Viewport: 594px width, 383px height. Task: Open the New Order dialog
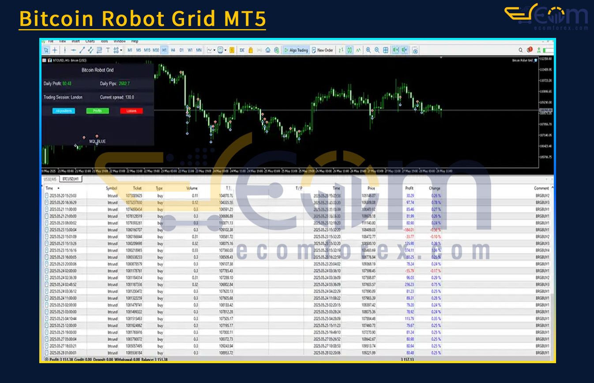(x=323, y=50)
